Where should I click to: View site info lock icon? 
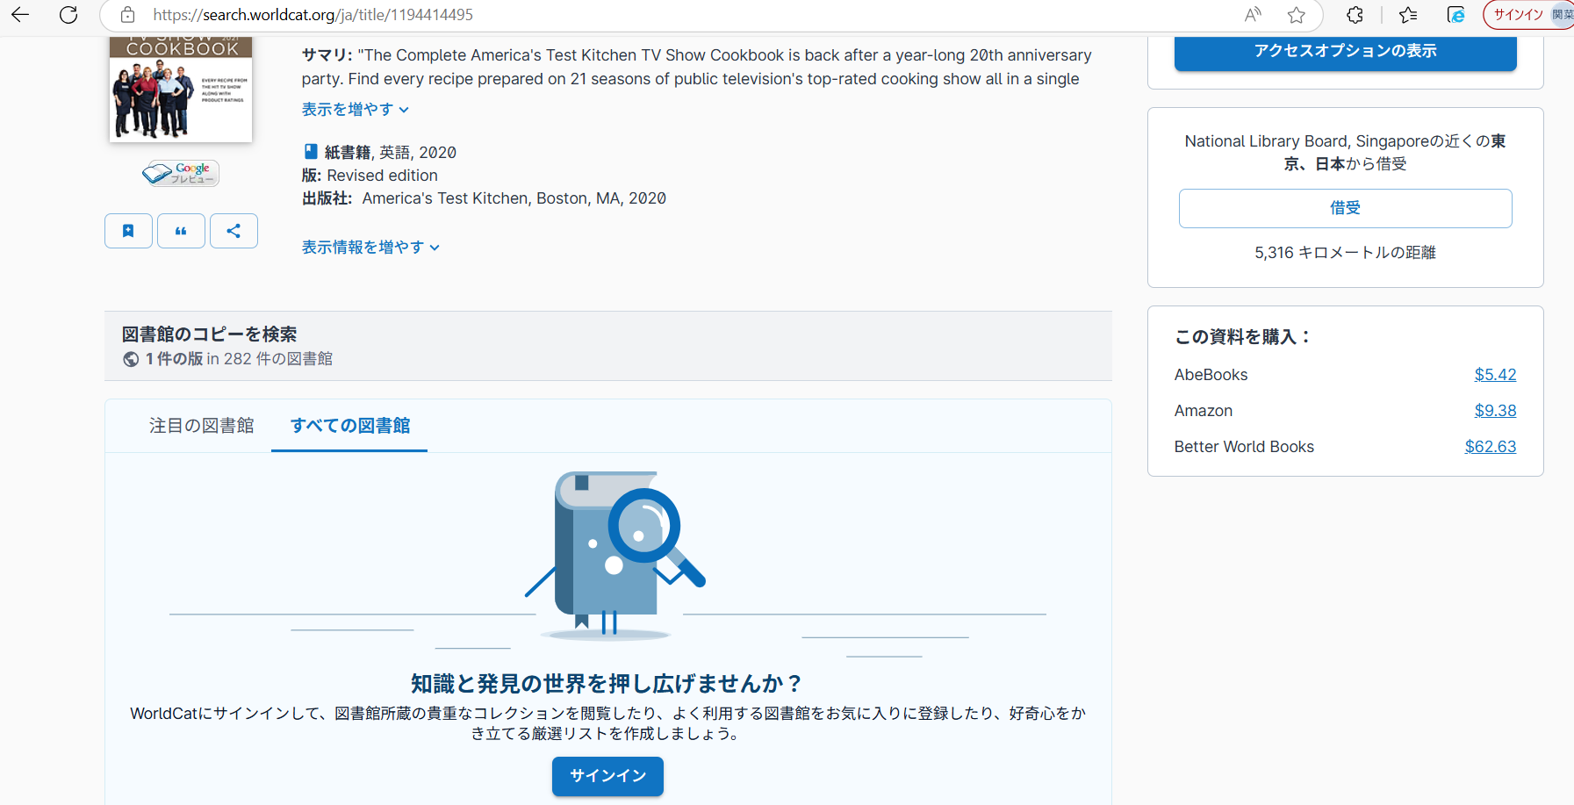(x=128, y=15)
